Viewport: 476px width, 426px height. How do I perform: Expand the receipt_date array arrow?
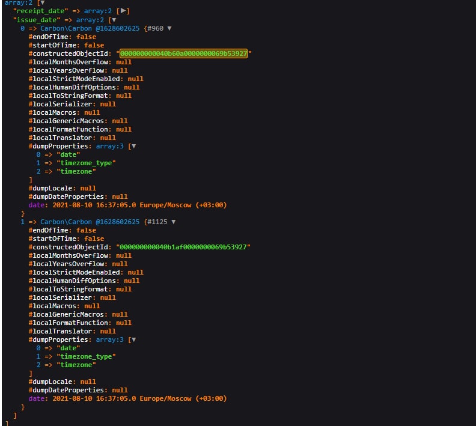[123, 11]
